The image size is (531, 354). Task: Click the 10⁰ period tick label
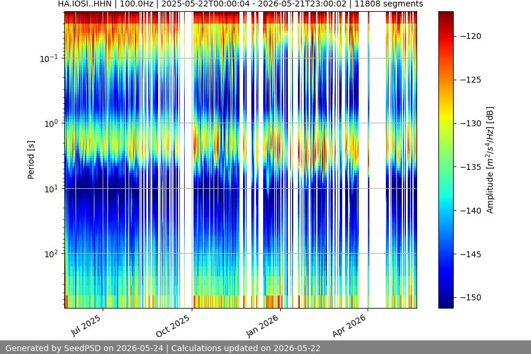pos(51,123)
